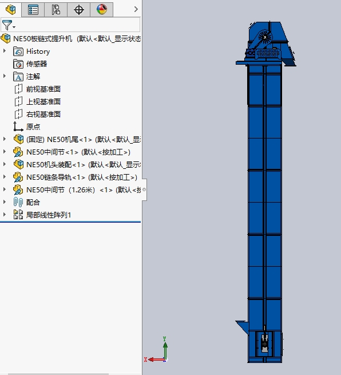Click the NE50机头装配<1> assembly icon
Image resolution: width=341 pixels, height=375 pixels.
click(x=18, y=164)
